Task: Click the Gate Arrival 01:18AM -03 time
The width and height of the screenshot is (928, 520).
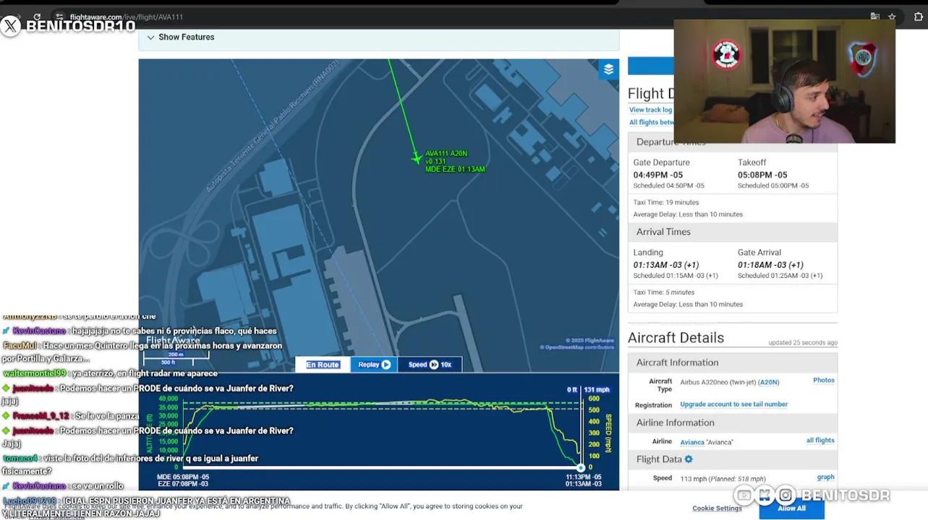Action: pyautogui.click(x=770, y=265)
